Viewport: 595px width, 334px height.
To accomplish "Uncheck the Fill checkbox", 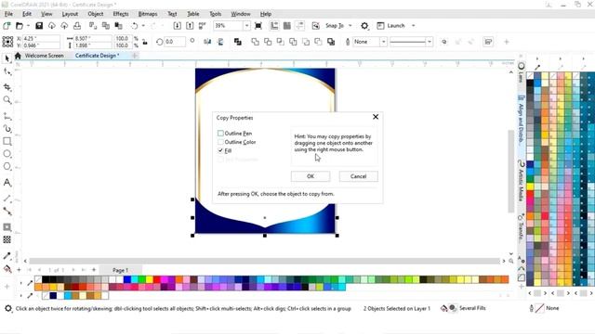I will tap(220, 150).
